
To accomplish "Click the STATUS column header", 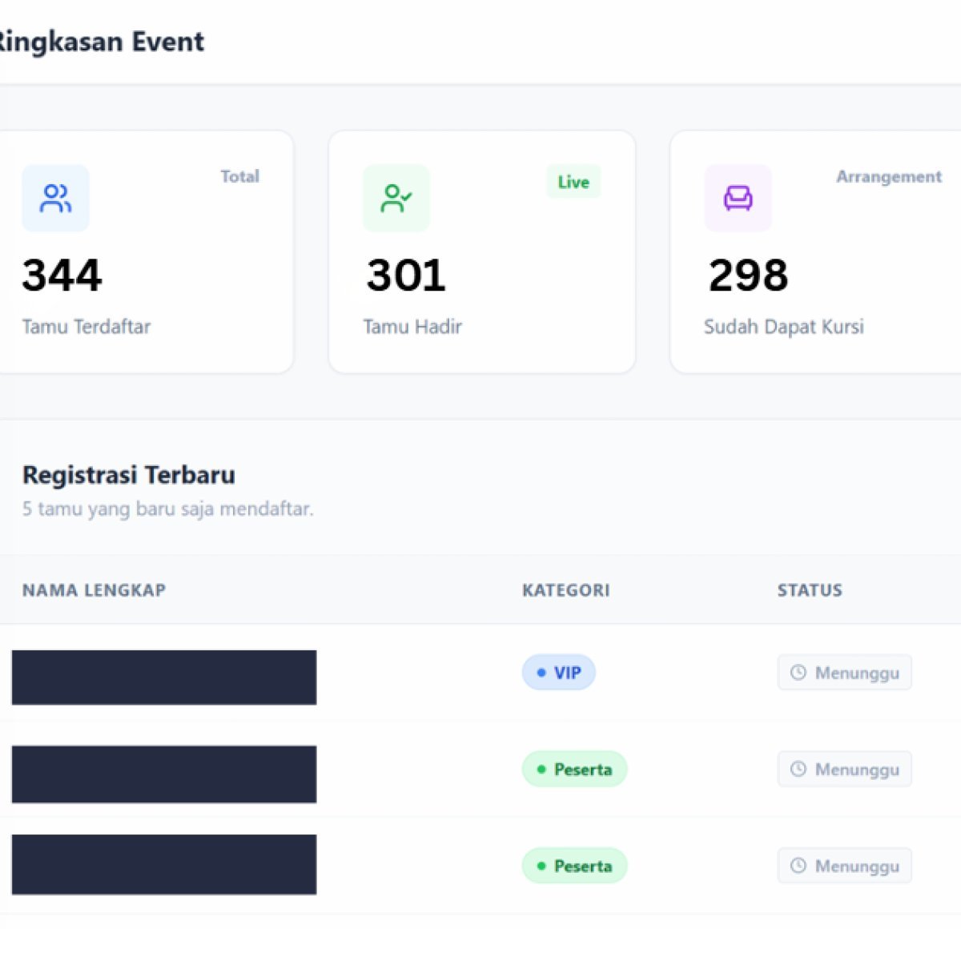I will click(810, 590).
